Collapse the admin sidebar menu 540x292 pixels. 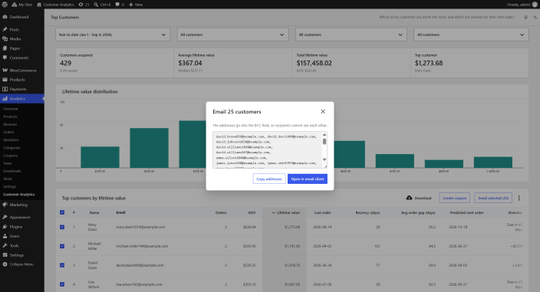[22, 264]
